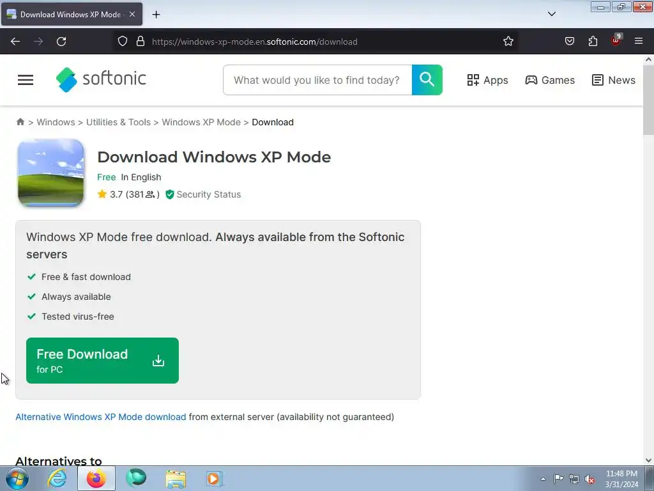This screenshot has height=491, width=654.
Task: Close the Download Windows XP Mode tab
Action: (132, 14)
